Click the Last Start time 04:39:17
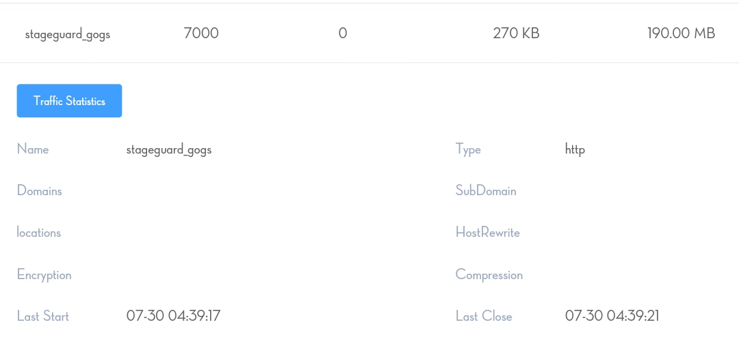This screenshot has width=739, height=346. point(173,315)
